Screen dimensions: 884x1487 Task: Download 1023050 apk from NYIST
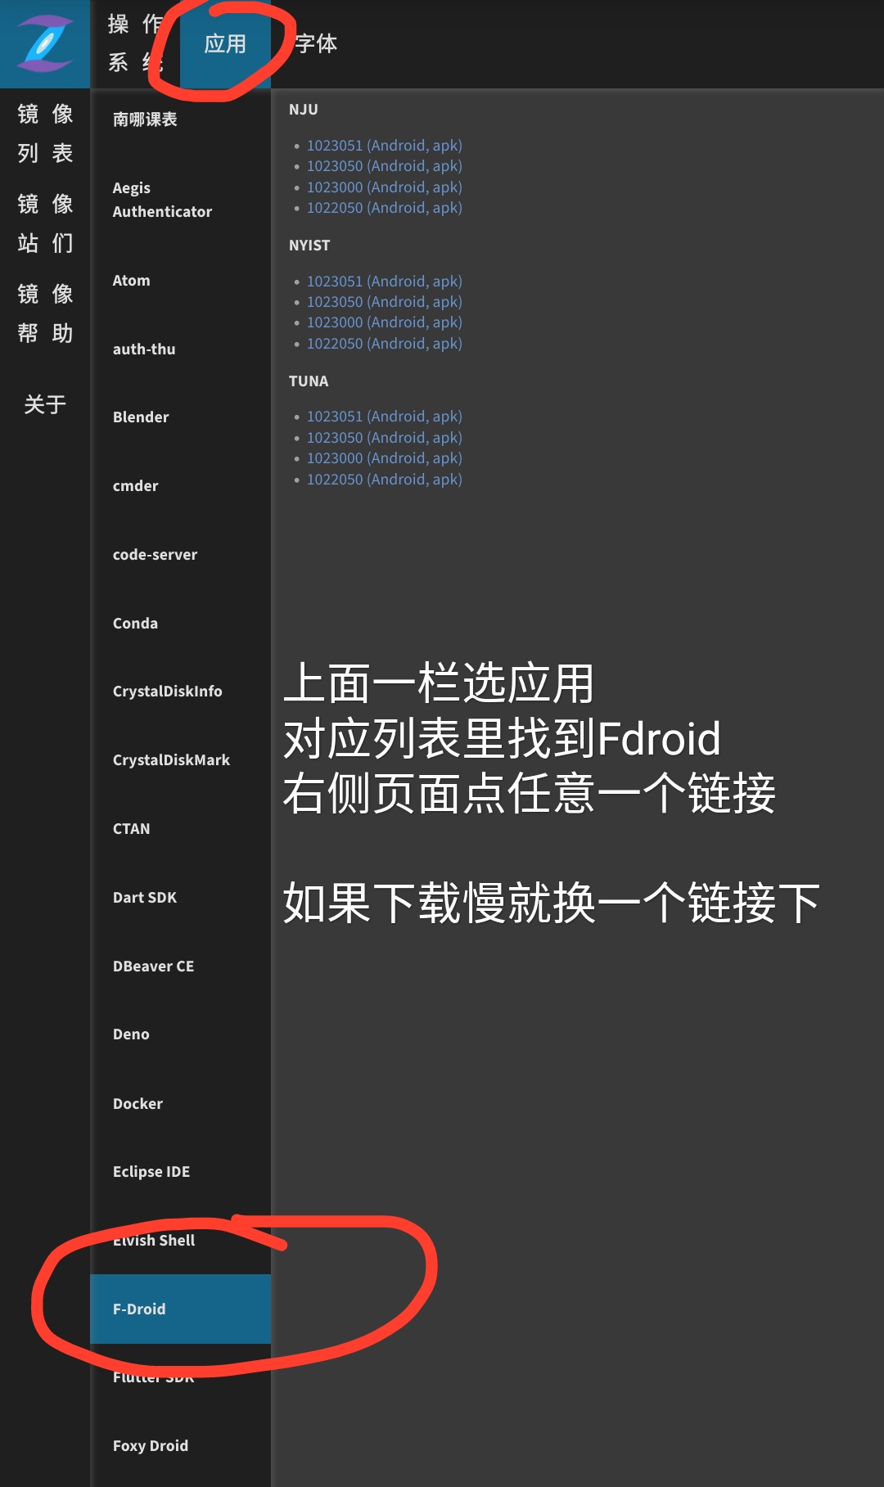(x=385, y=301)
